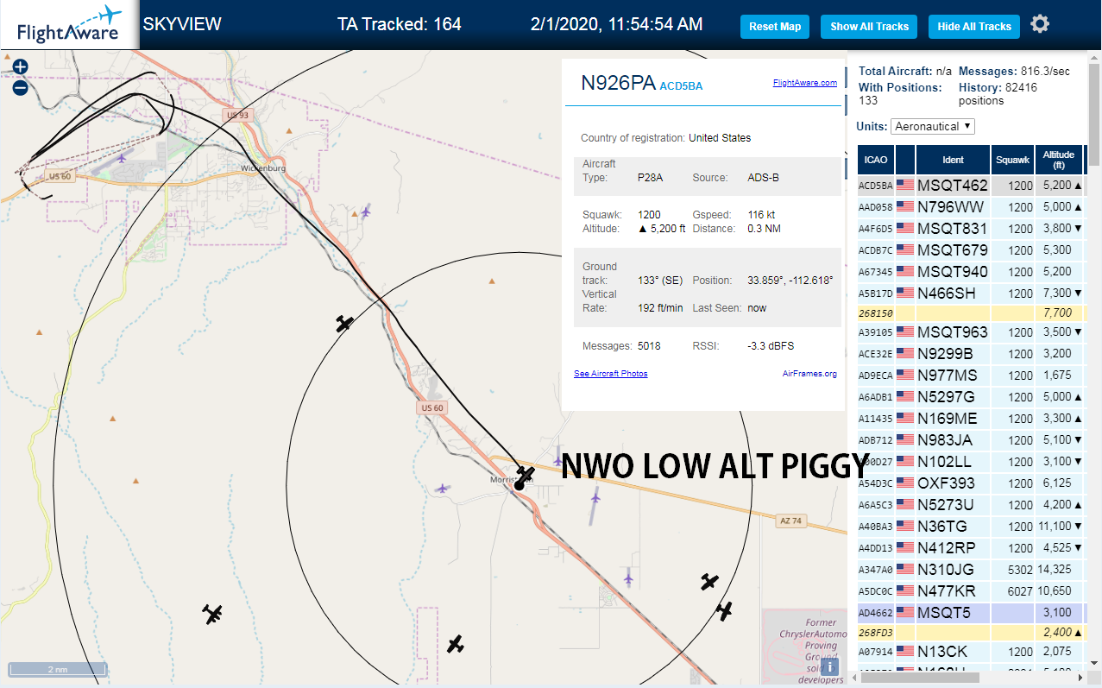This screenshot has width=1102, height=688.
Task: Open the Units Aeronautical dropdown
Action: 933,126
